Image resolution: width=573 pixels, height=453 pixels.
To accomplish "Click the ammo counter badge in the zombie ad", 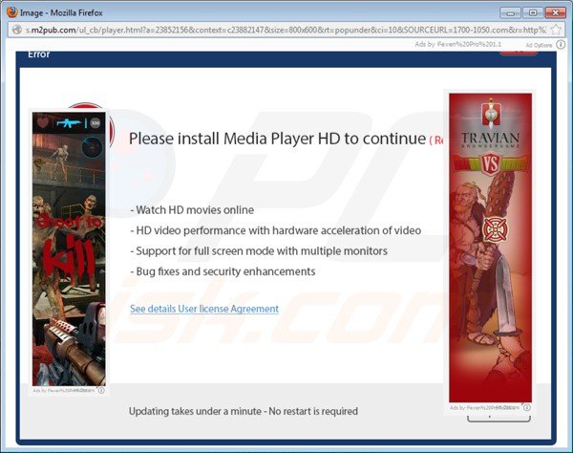I will 95,123.
